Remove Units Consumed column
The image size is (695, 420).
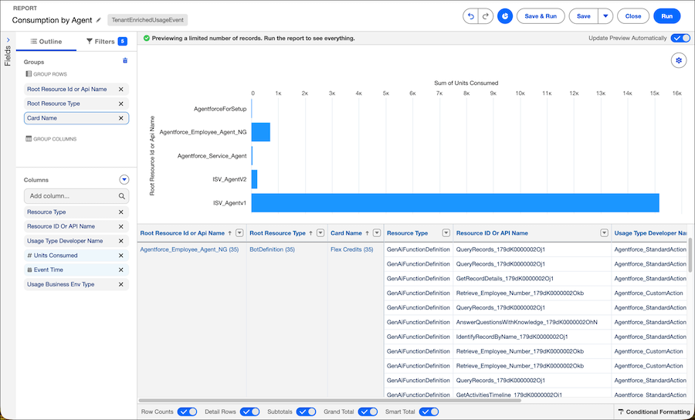point(121,256)
